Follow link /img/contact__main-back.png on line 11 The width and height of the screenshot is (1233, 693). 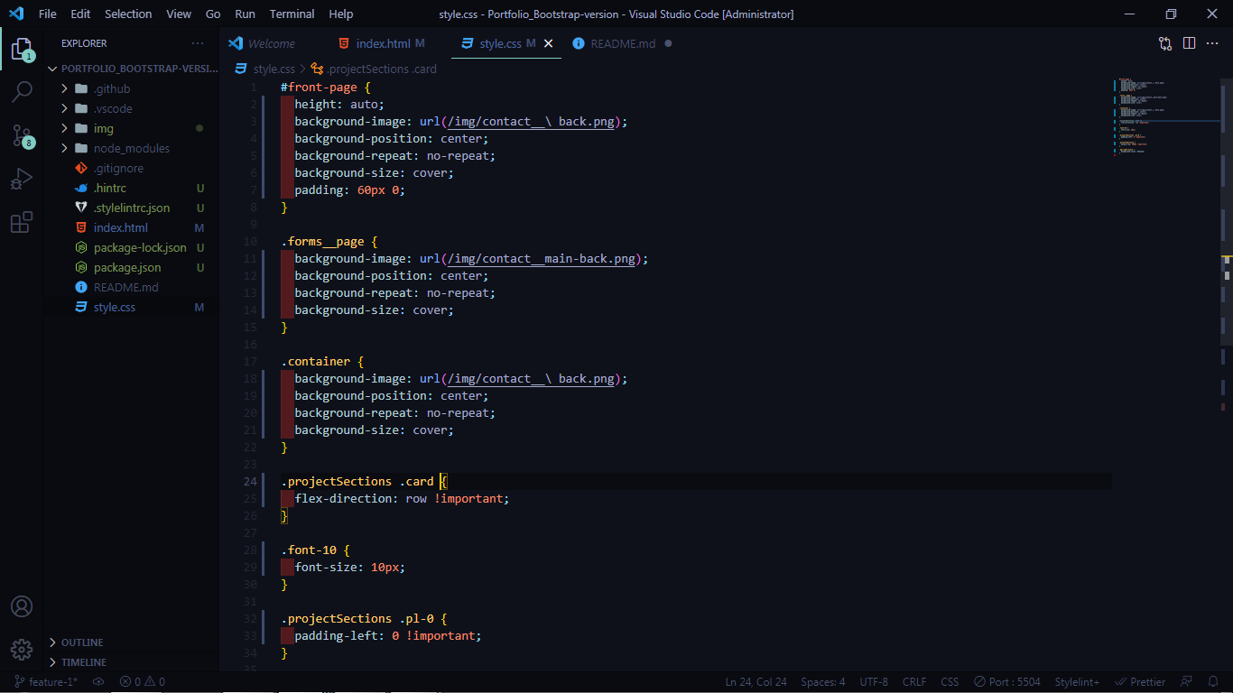[541, 258]
